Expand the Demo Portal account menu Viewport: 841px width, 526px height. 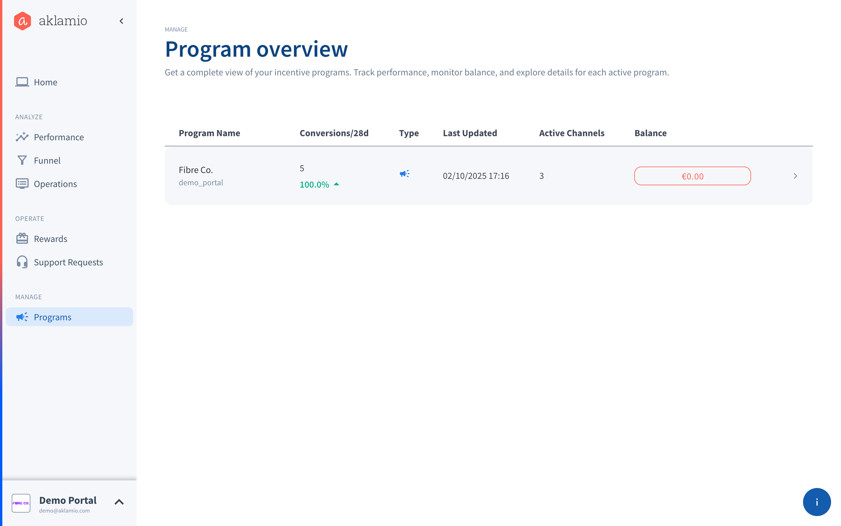click(119, 502)
